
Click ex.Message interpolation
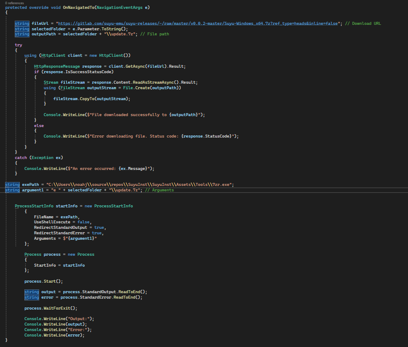pos(134,168)
